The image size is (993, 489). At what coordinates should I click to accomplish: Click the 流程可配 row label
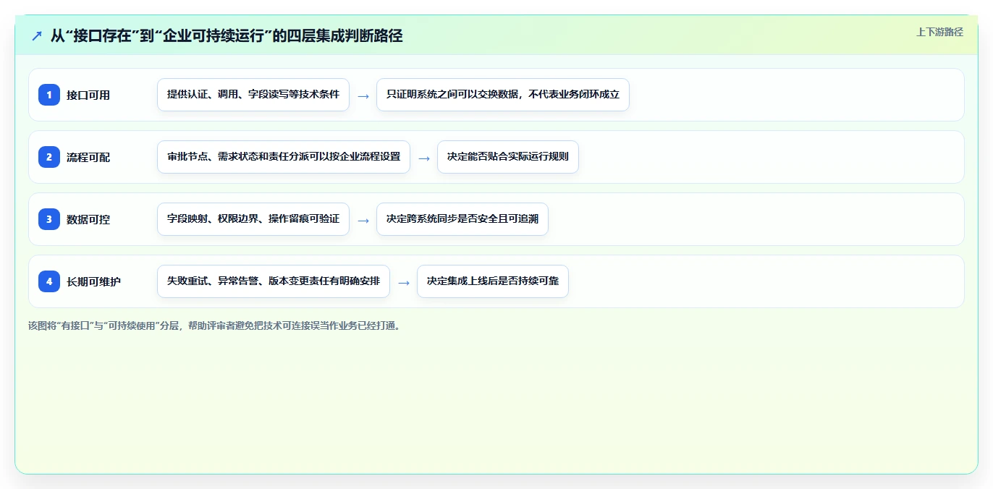(x=88, y=157)
